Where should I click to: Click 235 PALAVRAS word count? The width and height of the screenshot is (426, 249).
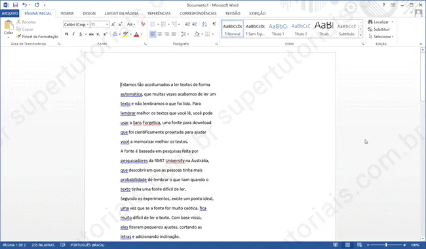click(x=43, y=245)
